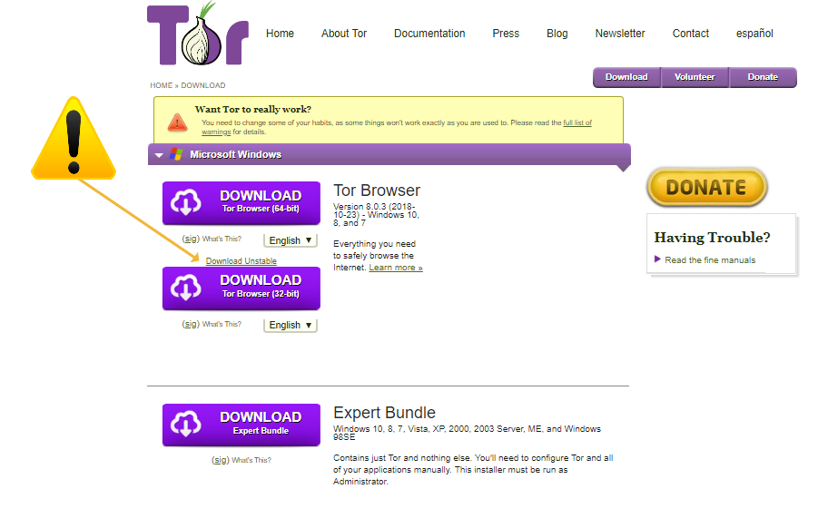
Task: Switch language to español
Action: (754, 34)
